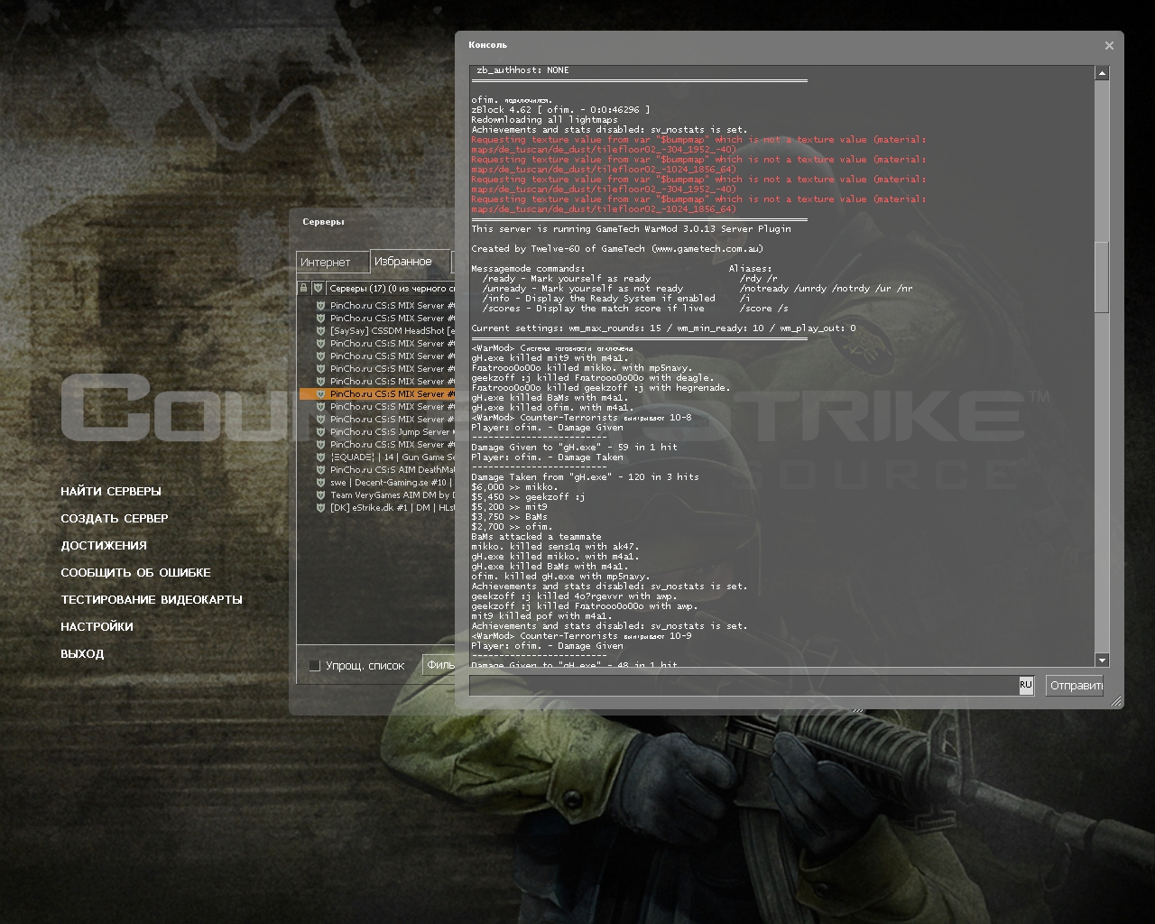Click the '/ready - Mark yourself as ready' line
Viewport: 1155px width, 924px height.
(566, 279)
